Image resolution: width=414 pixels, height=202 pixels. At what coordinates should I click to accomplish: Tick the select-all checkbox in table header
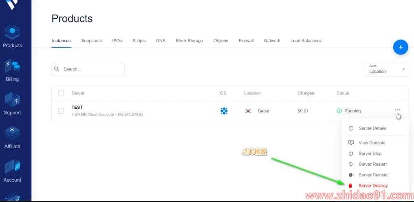pyautogui.click(x=61, y=93)
